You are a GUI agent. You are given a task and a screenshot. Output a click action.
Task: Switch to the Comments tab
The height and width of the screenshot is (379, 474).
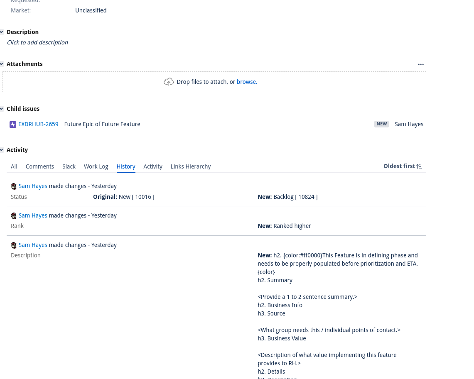(x=39, y=166)
